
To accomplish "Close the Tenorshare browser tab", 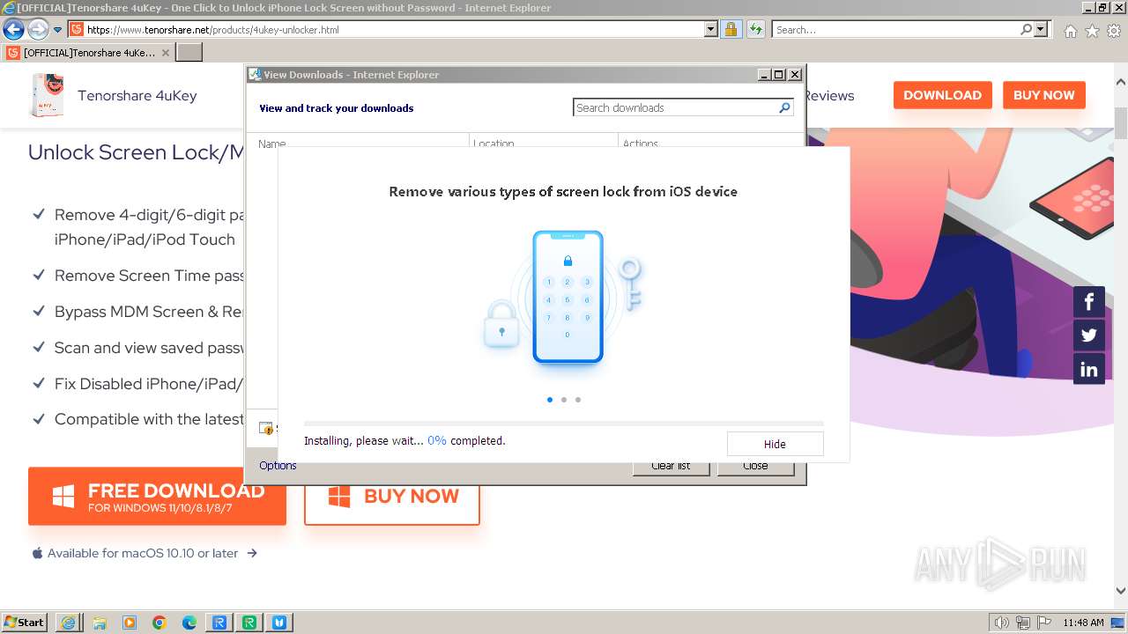I will click(166, 53).
